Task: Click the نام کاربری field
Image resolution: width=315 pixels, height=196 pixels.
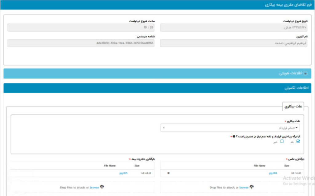Action: point(234,43)
